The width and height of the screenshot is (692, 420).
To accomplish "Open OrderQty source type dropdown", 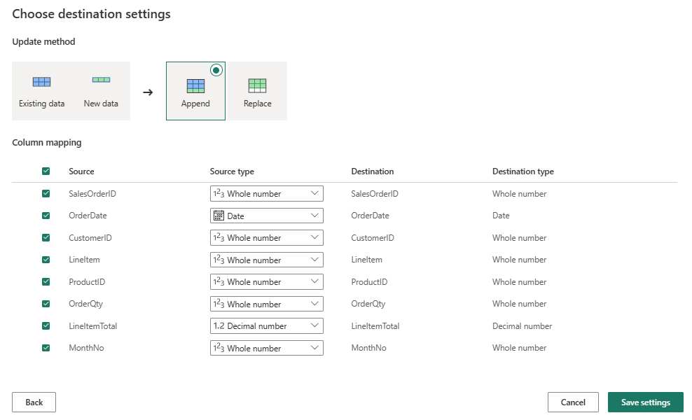I will point(267,304).
